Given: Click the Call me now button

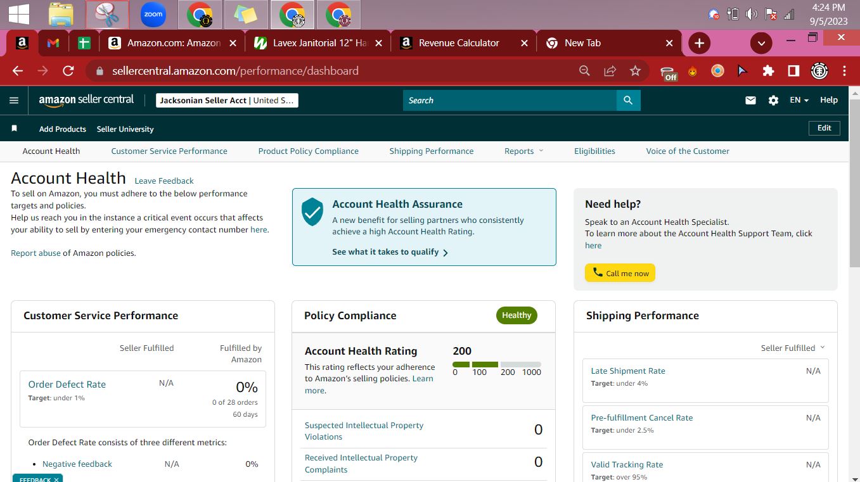Looking at the screenshot, I should point(620,273).
